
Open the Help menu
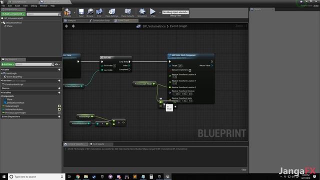(52, 5)
